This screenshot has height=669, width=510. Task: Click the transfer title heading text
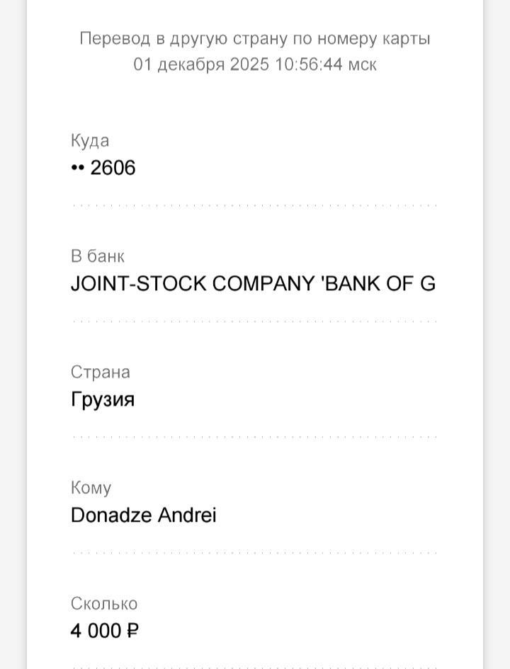coord(254,38)
